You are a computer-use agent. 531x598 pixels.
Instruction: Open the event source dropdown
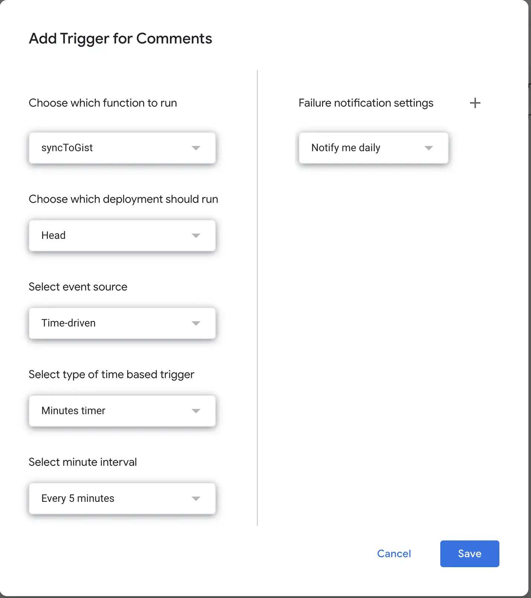pyautogui.click(x=122, y=323)
